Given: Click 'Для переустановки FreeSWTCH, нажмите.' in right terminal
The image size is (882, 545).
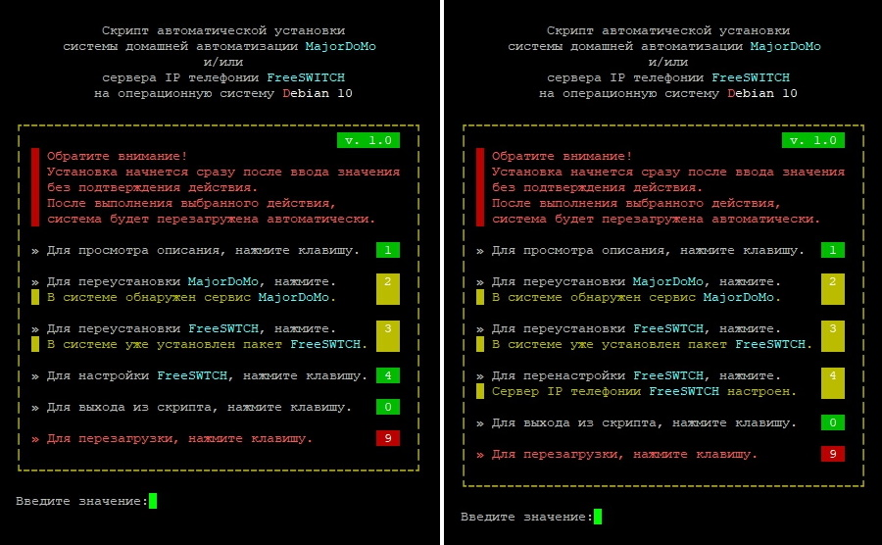Looking at the screenshot, I should [x=636, y=328].
